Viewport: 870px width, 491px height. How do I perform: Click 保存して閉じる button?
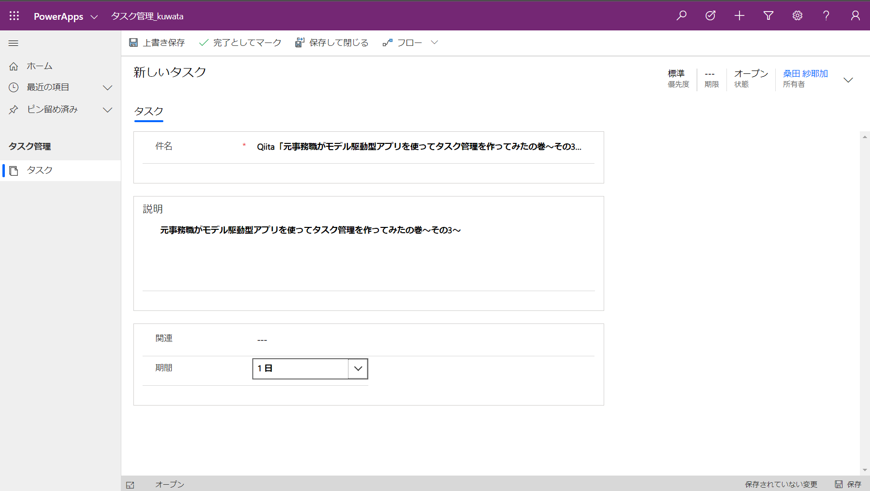[332, 42]
